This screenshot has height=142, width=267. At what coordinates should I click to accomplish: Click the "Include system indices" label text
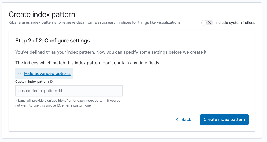point(235,23)
